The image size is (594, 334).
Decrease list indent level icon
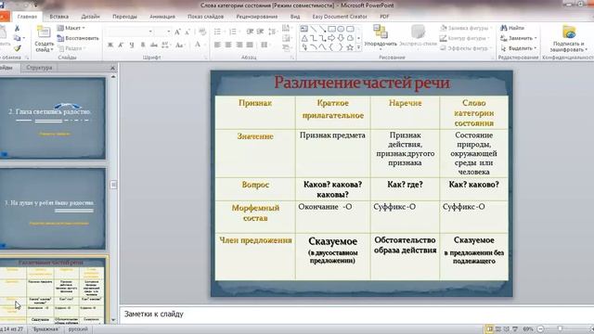(250, 32)
